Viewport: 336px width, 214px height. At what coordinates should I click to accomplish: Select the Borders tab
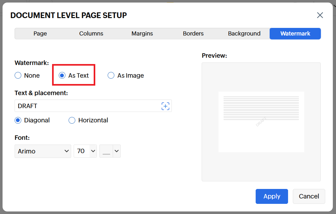[x=193, y=34]
